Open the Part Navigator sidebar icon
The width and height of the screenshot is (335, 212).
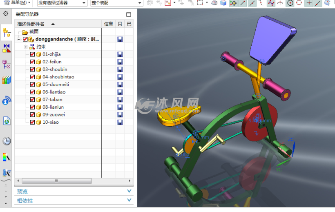point(7,64)
